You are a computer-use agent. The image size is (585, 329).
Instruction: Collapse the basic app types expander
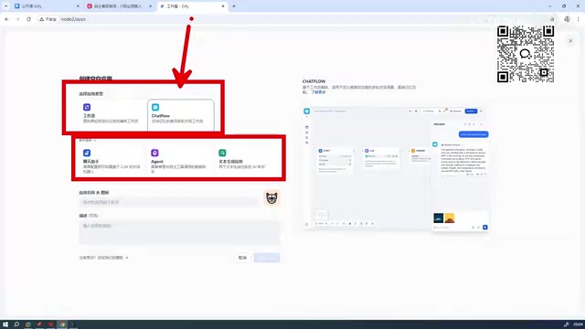[x=88, y=140]
